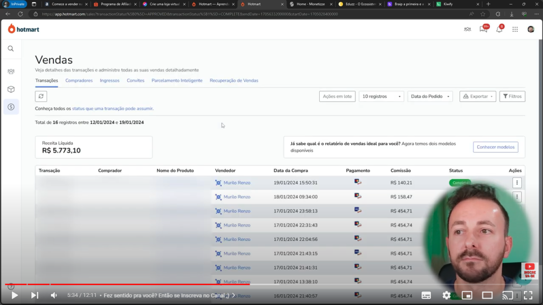Mute the video with speaker button
The width and height of the screenshot is (543, 305).
[54, 295]
